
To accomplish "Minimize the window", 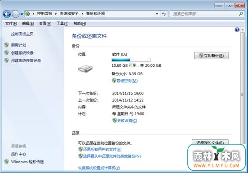I will (219, 5).
